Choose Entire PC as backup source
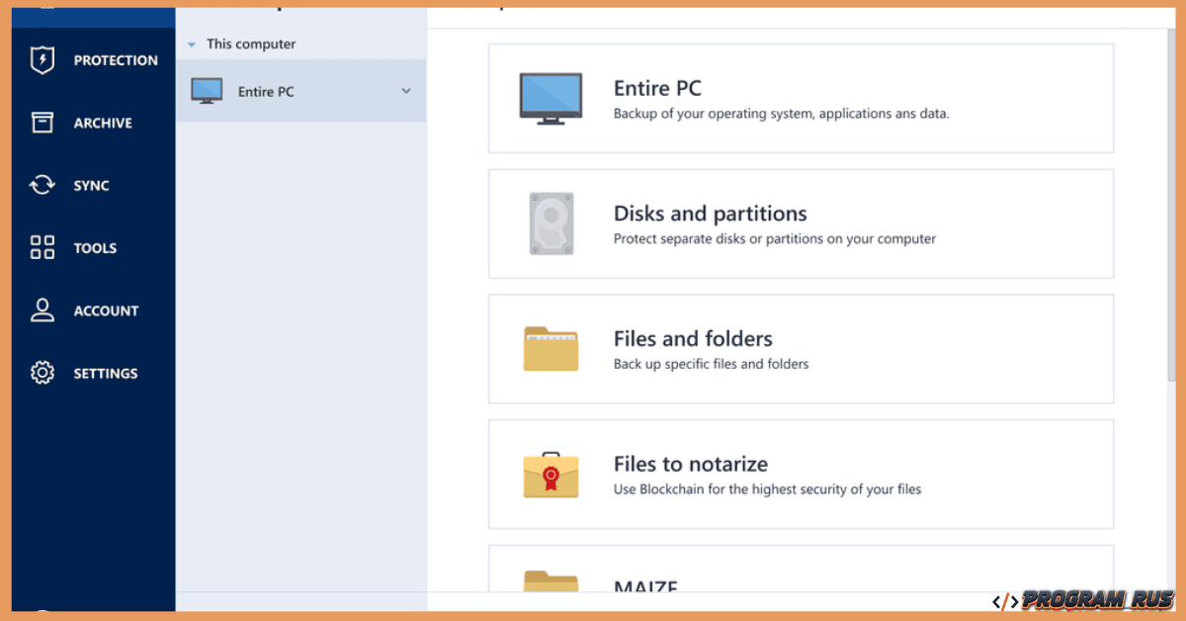Viewport: 1186px width, 621px height. (801, 98)
